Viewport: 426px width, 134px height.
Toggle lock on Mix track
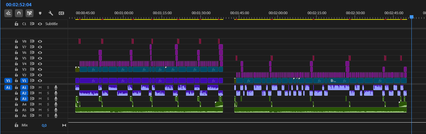coord(16,125)
